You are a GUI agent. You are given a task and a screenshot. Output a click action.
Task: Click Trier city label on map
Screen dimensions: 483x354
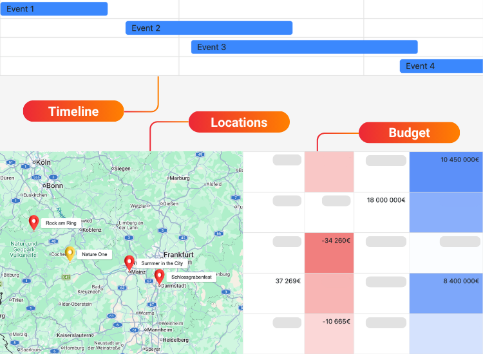(17, 300)
